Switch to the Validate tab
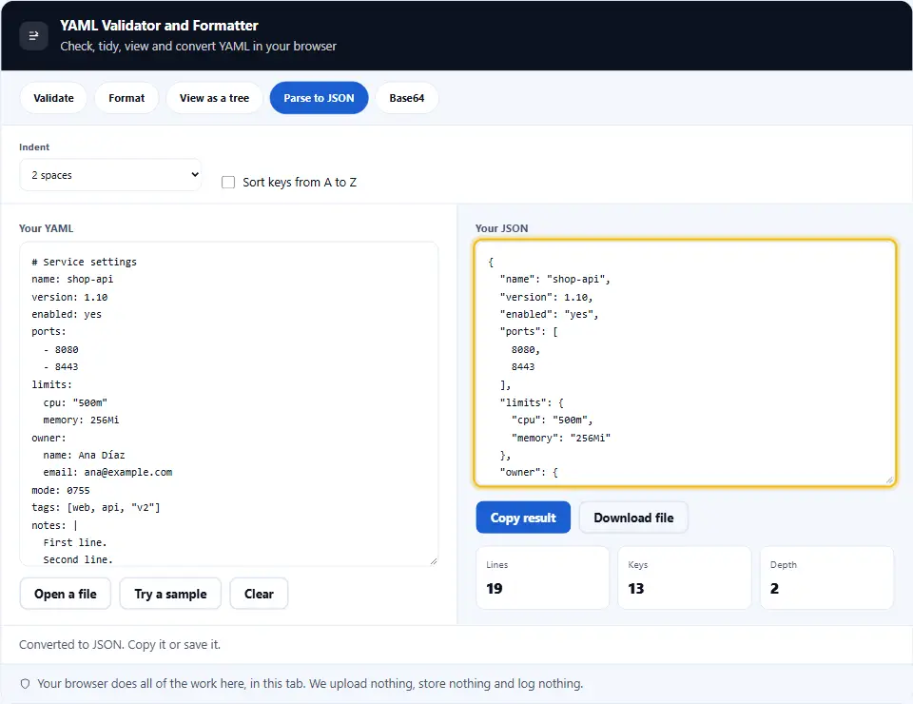913x704 pixels. (x=53, y=98)
